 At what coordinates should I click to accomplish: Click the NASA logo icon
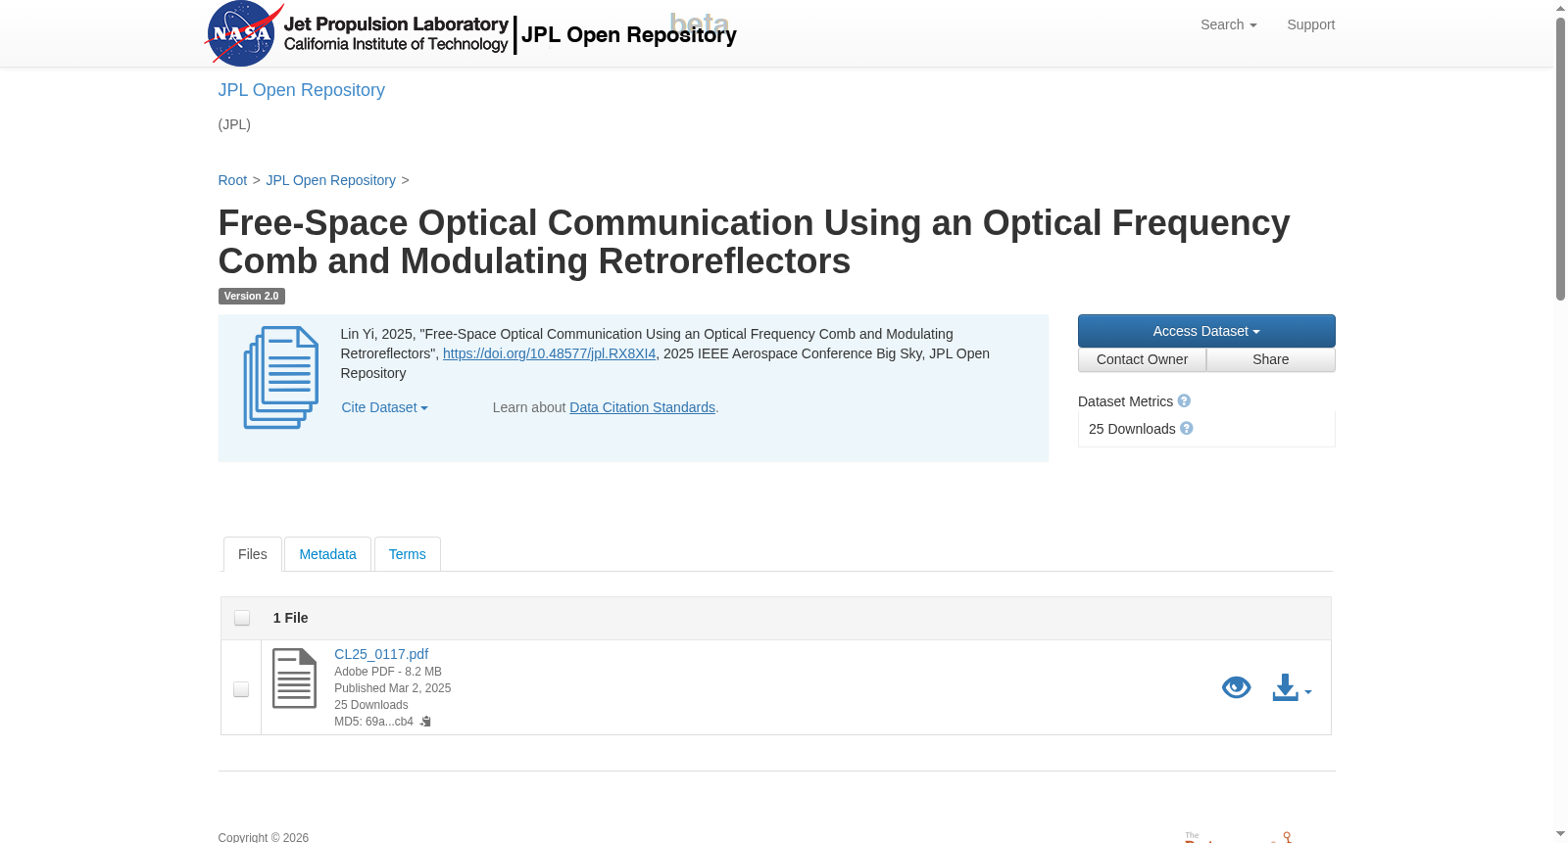tap(243, 33)
